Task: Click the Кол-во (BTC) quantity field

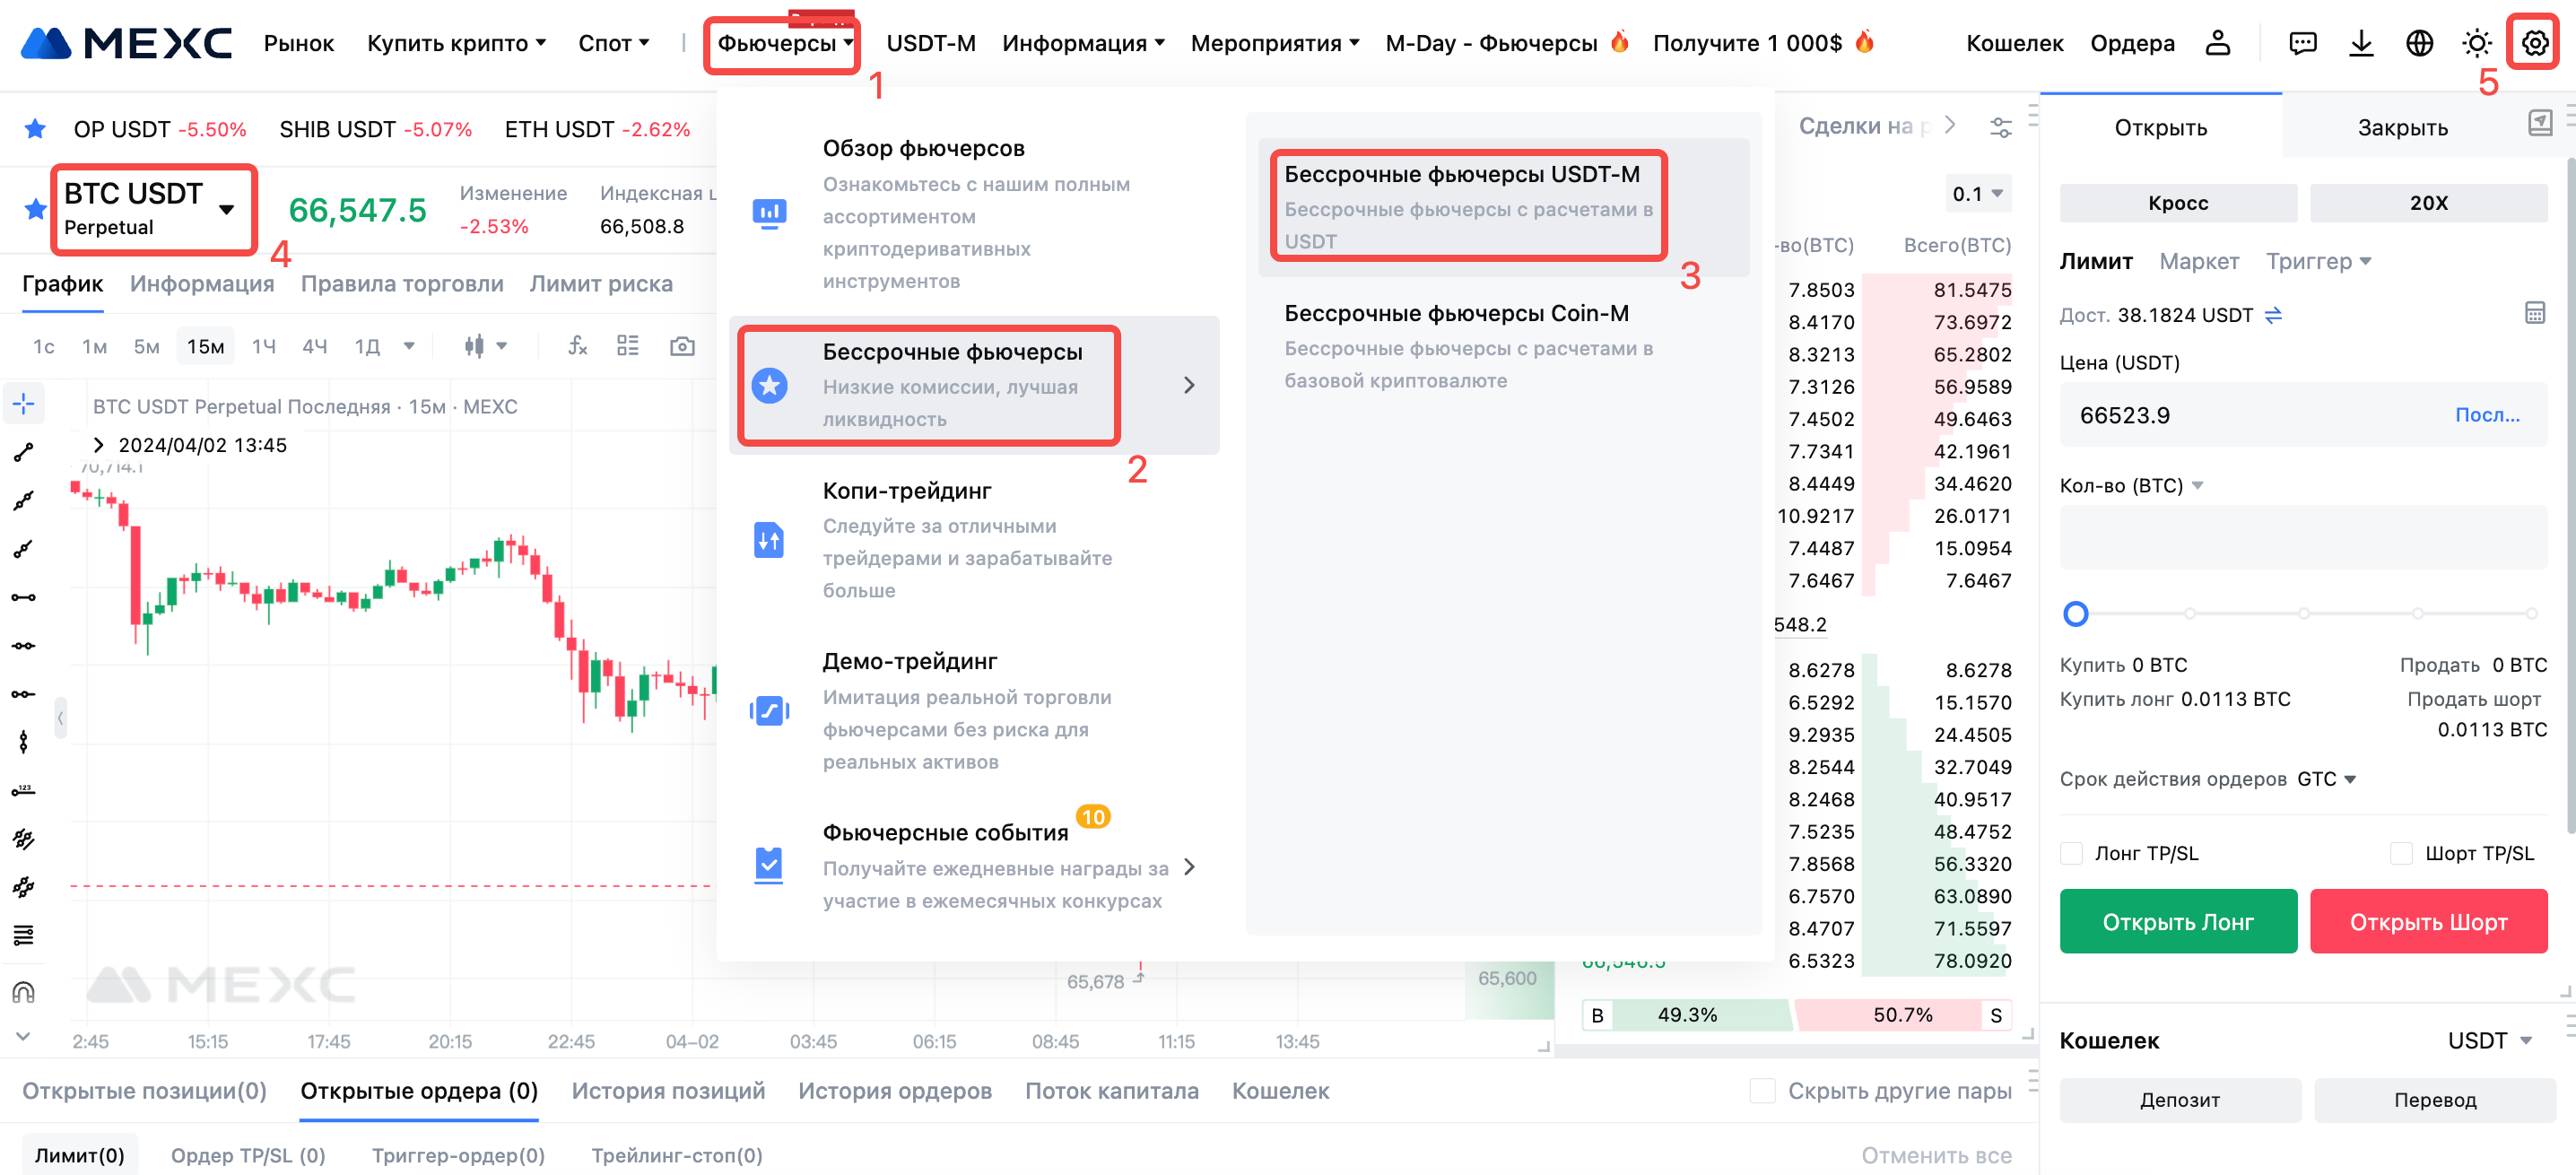Action: pos(2302,537)
